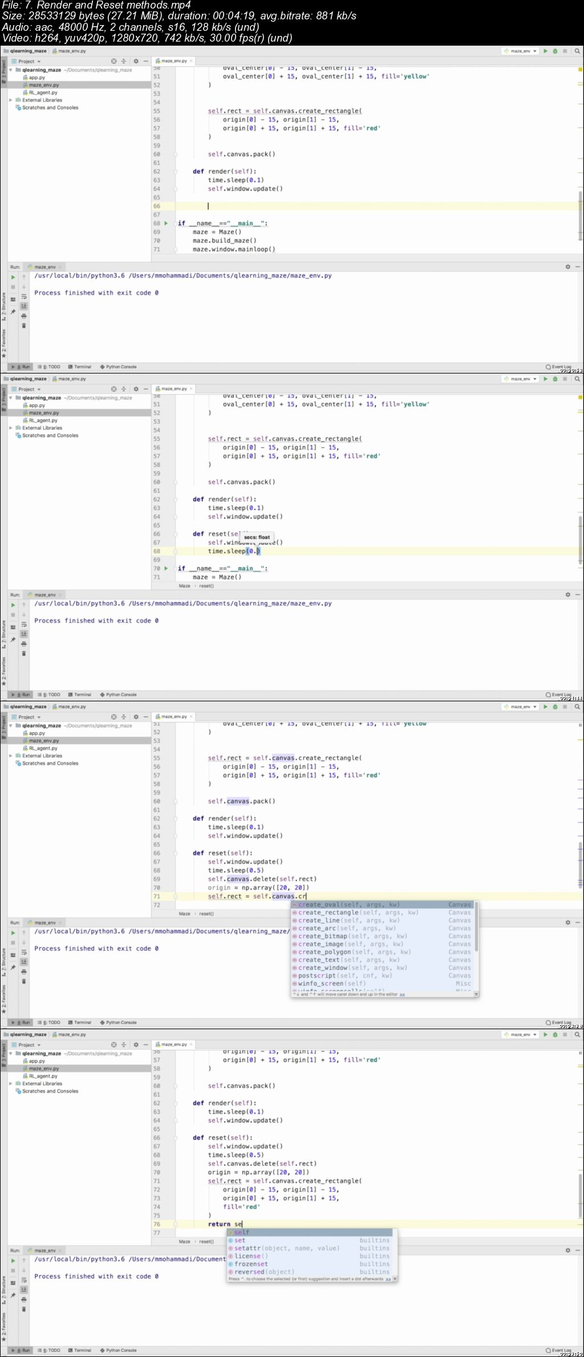
Task: Open 6: TODO tab in second frame
Action: (49, 694)
